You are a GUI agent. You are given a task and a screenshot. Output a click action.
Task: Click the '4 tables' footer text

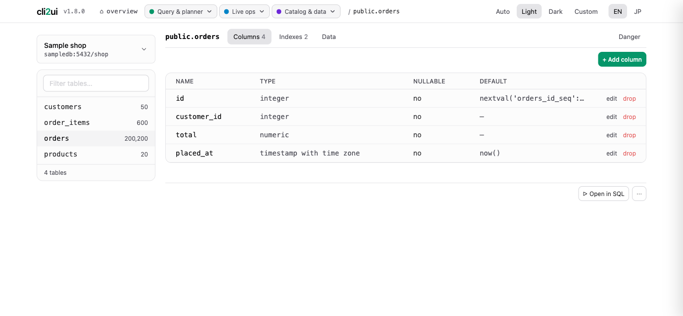coord(55,173)
